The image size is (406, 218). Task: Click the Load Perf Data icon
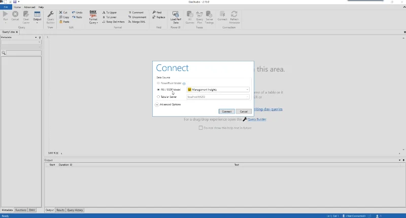point(176,14)
